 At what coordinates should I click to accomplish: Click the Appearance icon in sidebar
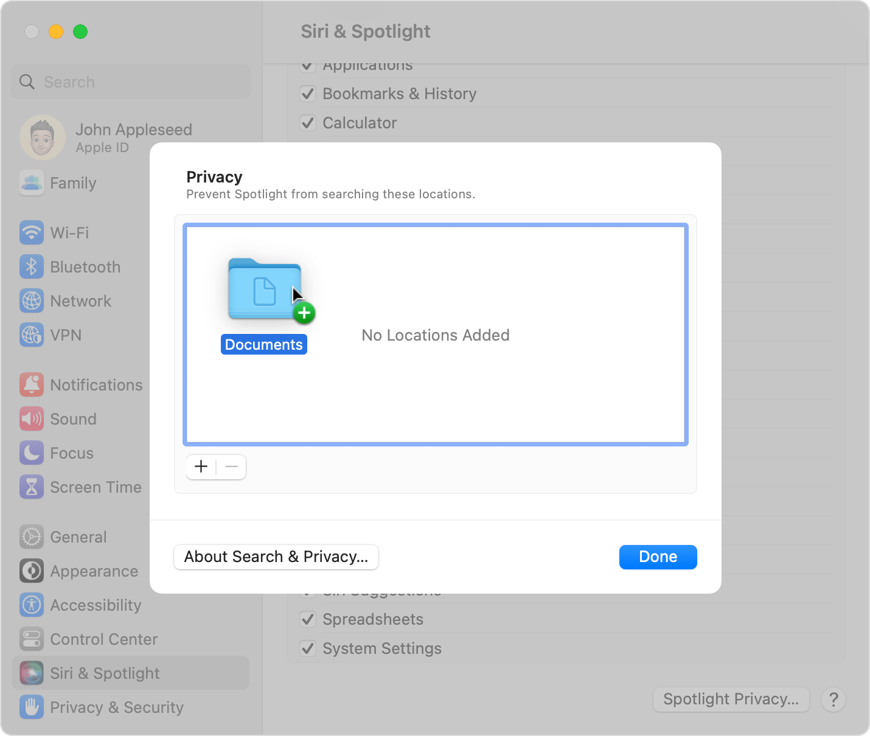[x=32, y=571]
